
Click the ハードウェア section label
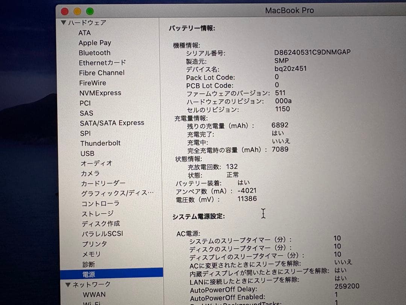click(x=87, y=23)
